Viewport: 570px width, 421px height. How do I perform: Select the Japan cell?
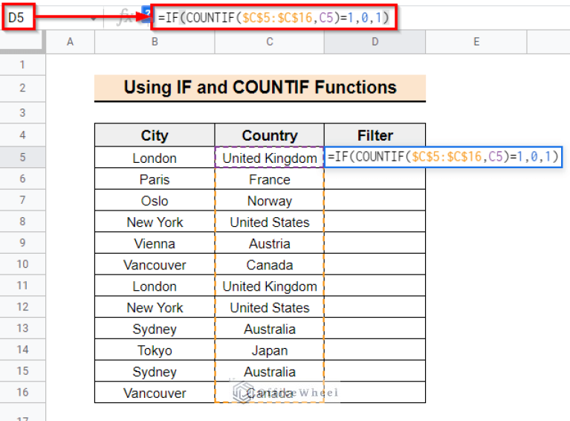(269, 350)
